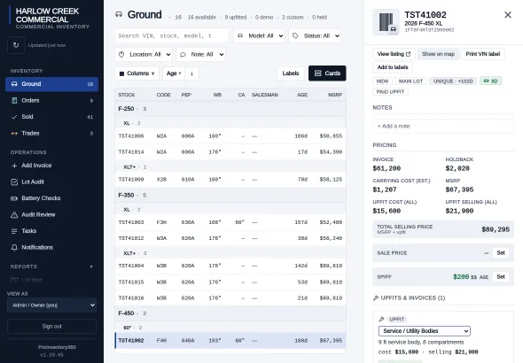Screen dimensions: 523x363
Task: Select stock row TST41014
Action: pos(230,152)
